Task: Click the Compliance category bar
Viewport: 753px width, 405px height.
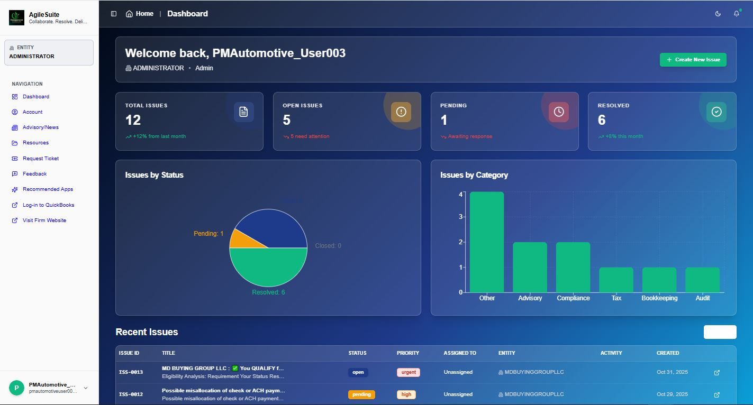Action: point(573,268)
